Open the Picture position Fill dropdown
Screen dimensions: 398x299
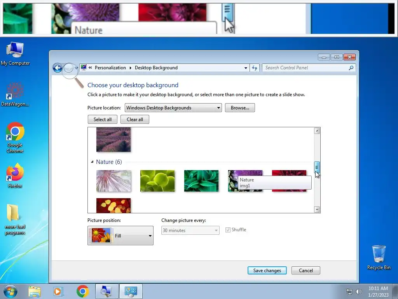coord(120,236)
